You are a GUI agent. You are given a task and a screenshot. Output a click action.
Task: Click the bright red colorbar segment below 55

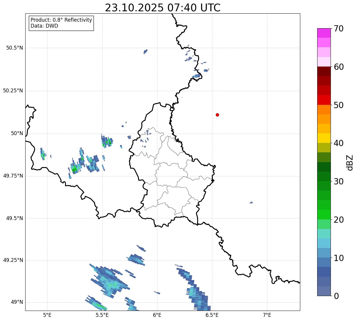coord(324,100)
